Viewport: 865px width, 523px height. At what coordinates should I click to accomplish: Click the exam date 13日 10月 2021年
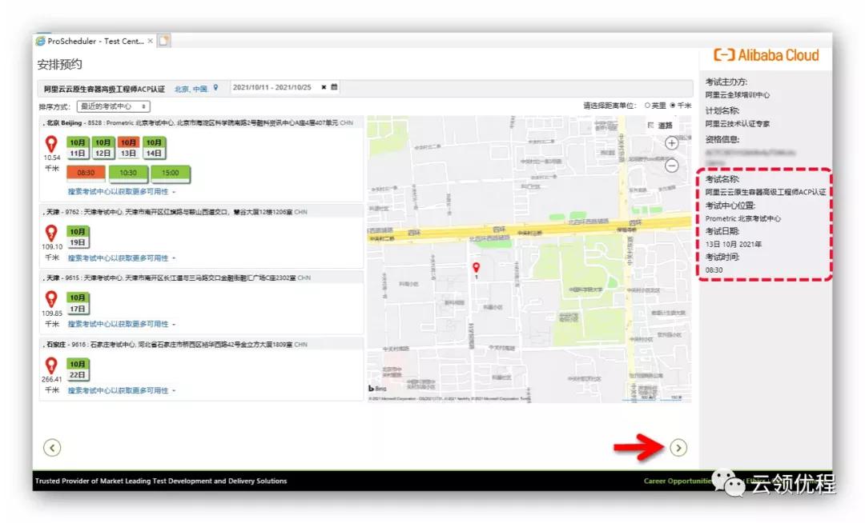[734, 244]
